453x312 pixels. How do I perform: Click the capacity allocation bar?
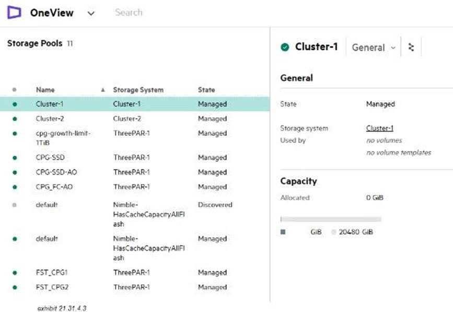[x=331, y=219]
